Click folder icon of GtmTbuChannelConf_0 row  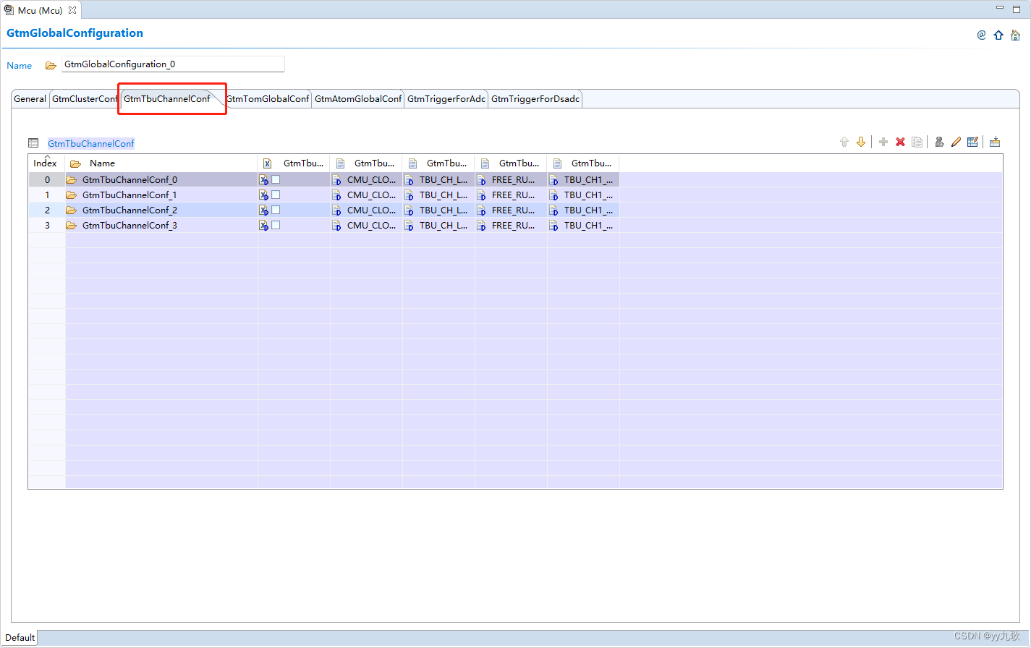(x=71, y=179)
